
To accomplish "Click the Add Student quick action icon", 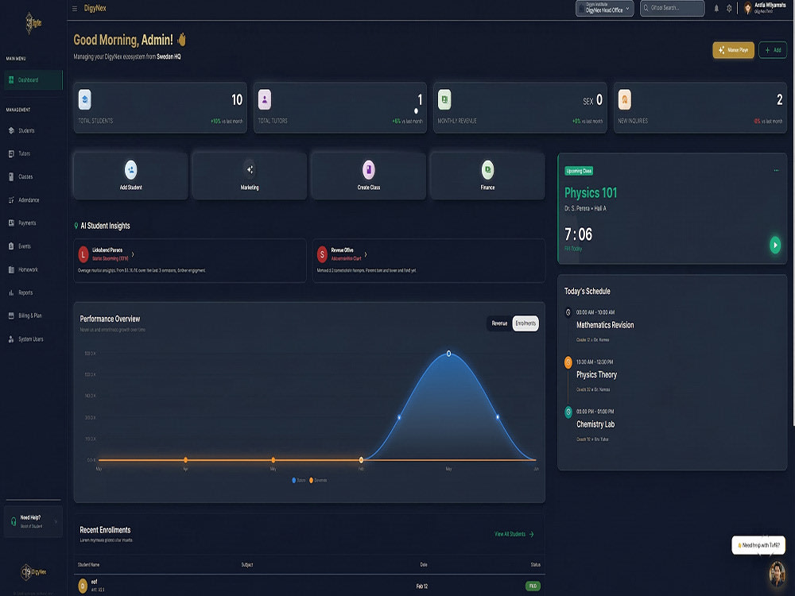I will pos(131,170).
